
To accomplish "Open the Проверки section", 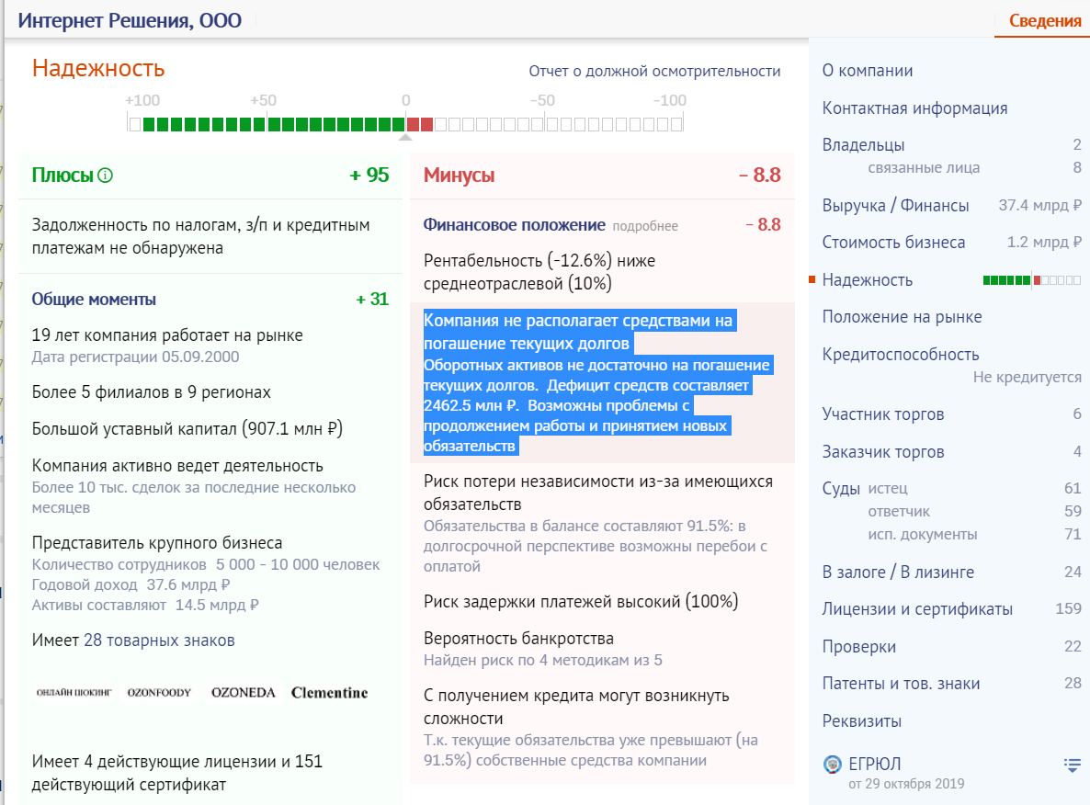I will click(x=859, y=647).
